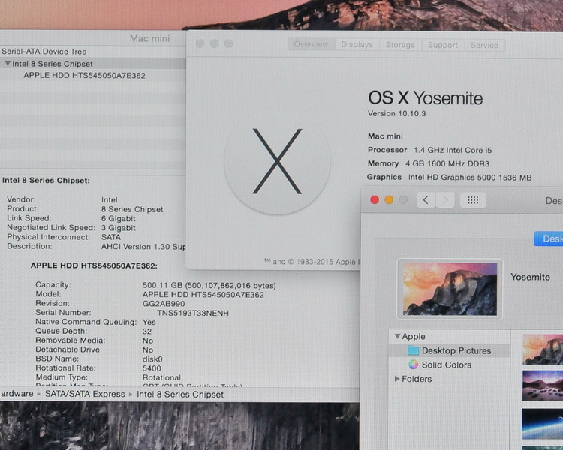The image size is (563, 450).
Task: Select the Desktop tab button
Action: (x=548, y=238)
